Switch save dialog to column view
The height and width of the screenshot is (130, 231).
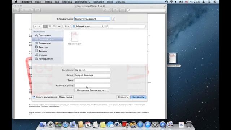[x=54, y=26]
